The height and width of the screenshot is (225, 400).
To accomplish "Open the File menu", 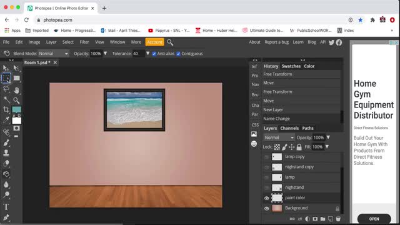I will pyautogui.click(x=6, y=42).
